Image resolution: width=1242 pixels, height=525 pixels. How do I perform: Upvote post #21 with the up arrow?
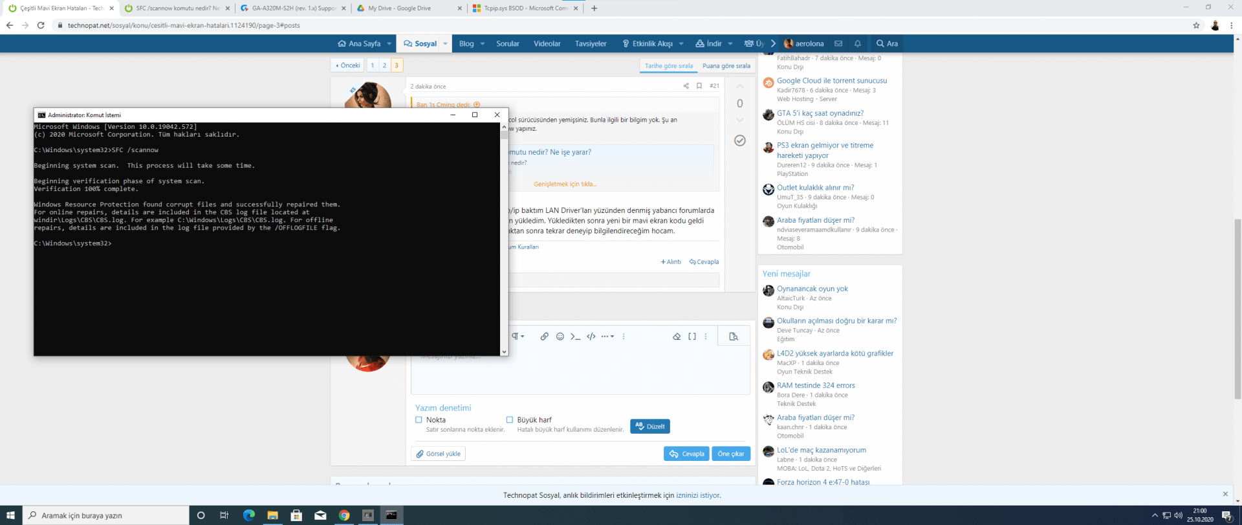tap(740, 87)
